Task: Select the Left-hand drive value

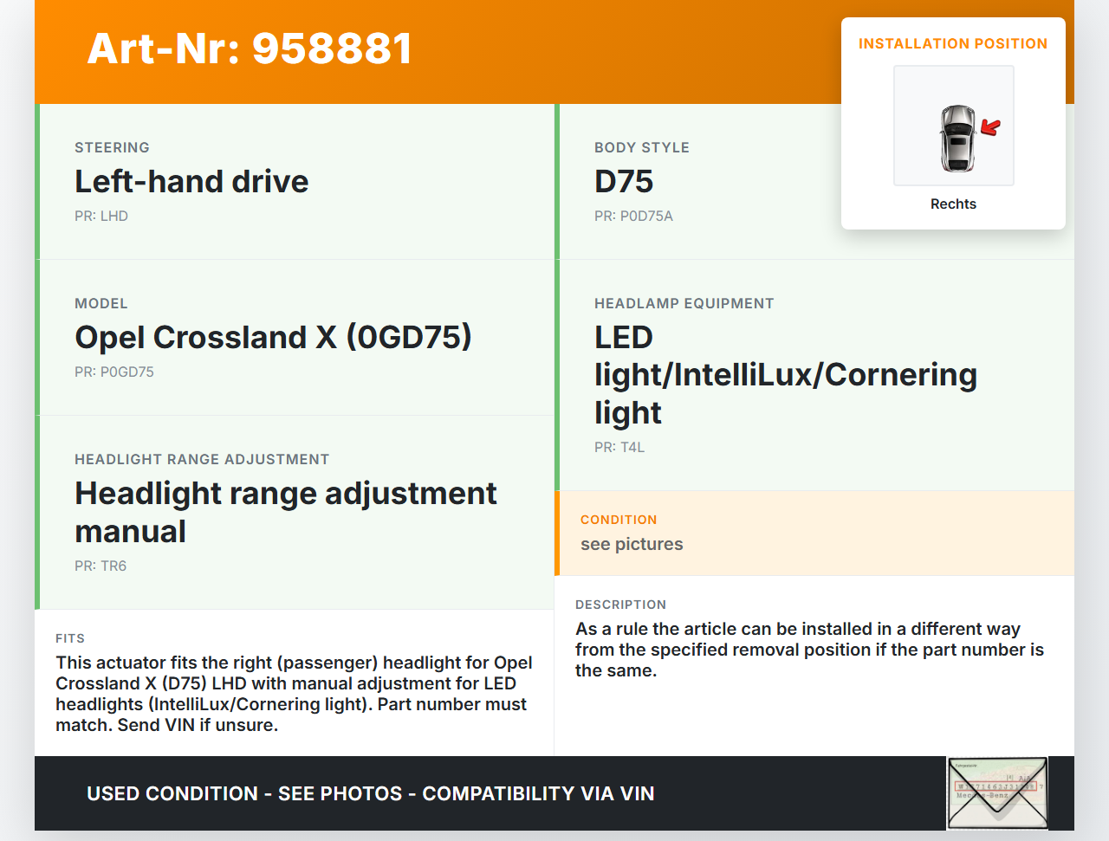Action: pos(191,181)
